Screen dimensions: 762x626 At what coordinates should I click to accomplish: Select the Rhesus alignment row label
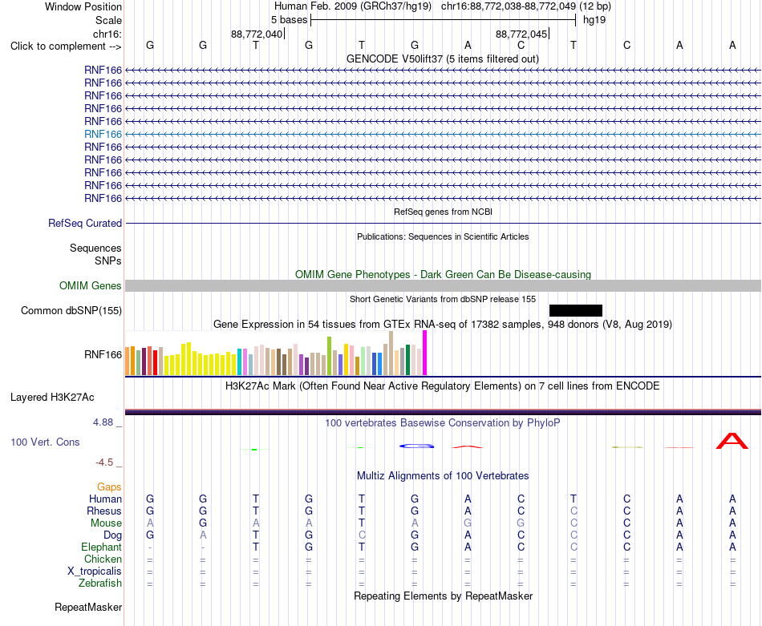(x=104, y=511)
